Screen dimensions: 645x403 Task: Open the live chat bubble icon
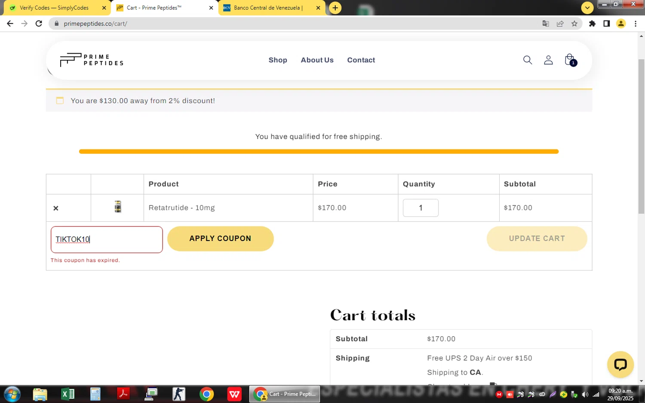[x=620, y=365]
